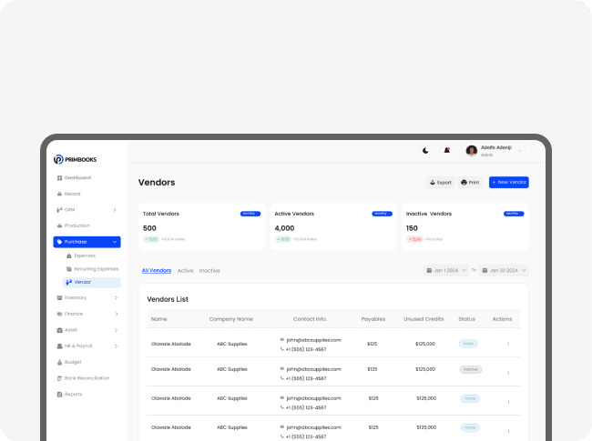The width and height of the screenshot is (592, 441).
Task: Open Monthly dropdown on Active Vendors card
Action: click(383, 214)
